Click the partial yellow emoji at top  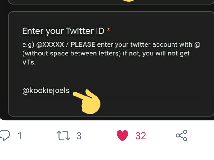point(128,1)
